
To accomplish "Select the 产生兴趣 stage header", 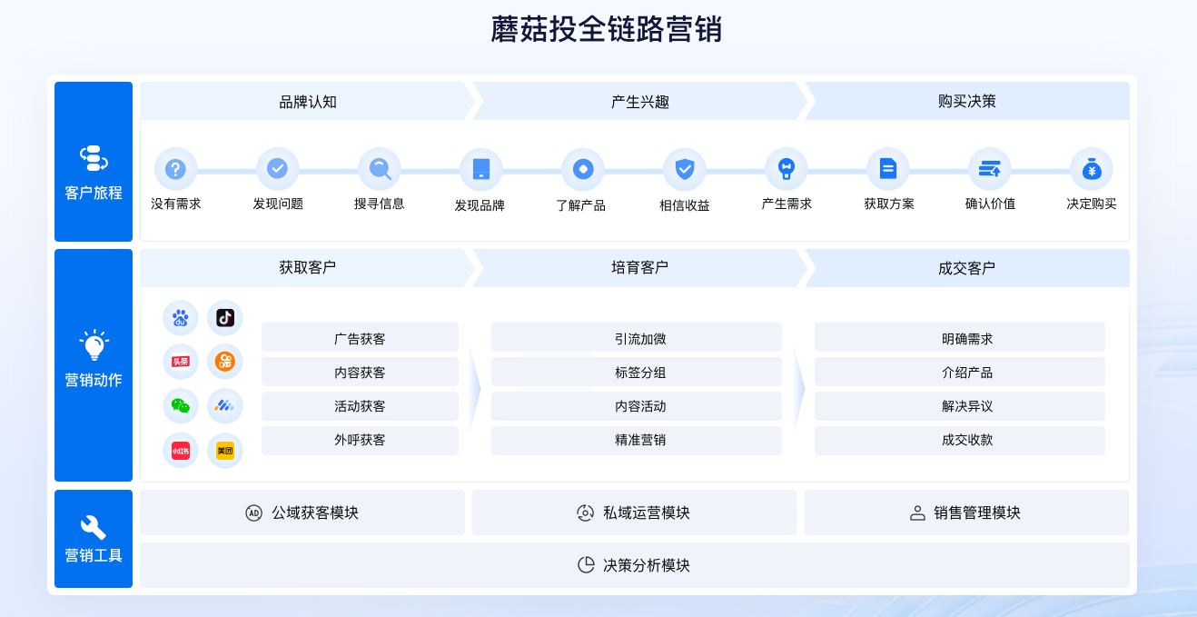I will (640, 101).
